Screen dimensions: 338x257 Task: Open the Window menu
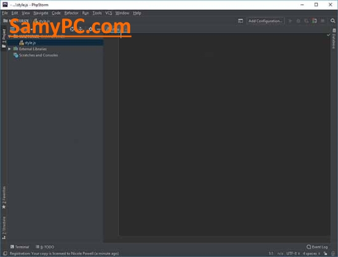(x=122, y=13)
